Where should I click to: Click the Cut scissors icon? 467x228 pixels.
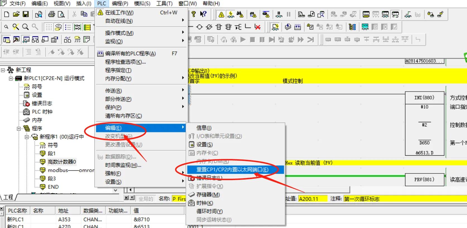point(74,14)
